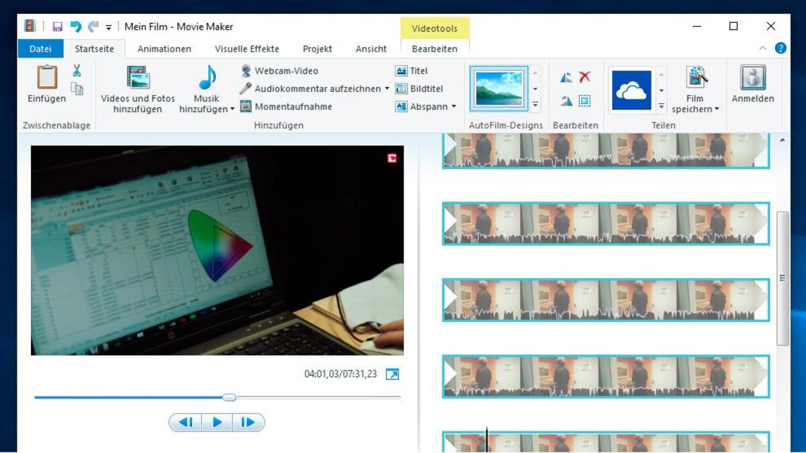The height and width of the screenshot is (453, 806).
Task: Start Webcam-Video recording
Action: (x=285, y=70)
